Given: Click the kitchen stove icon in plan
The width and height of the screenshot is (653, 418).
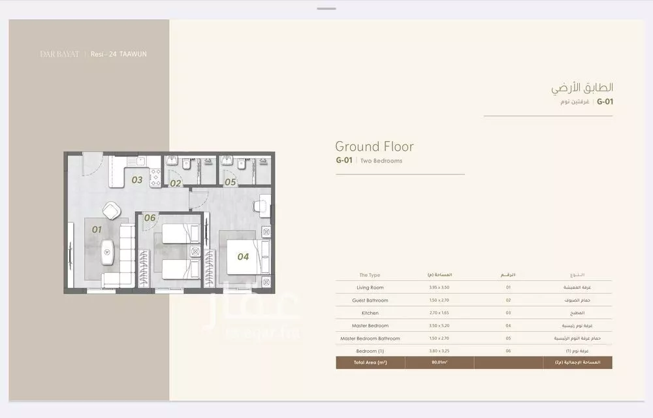Looking at the screenshot, I should [x=155, y=178].
